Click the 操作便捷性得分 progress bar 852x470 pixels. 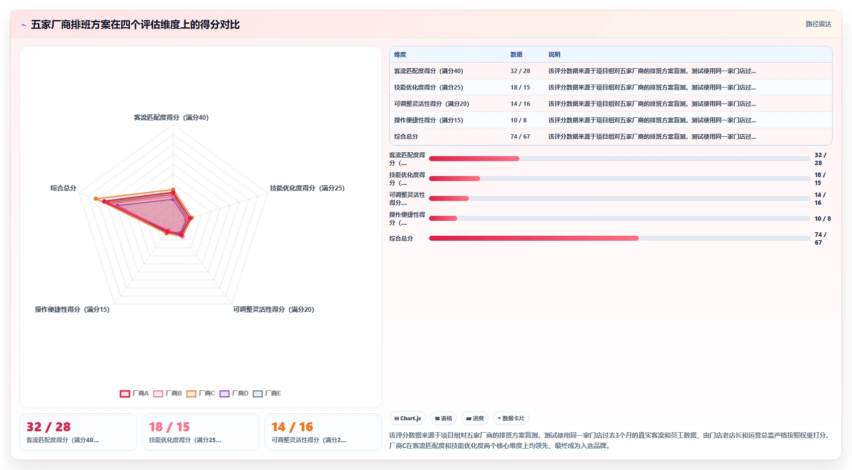click(619, 218)
